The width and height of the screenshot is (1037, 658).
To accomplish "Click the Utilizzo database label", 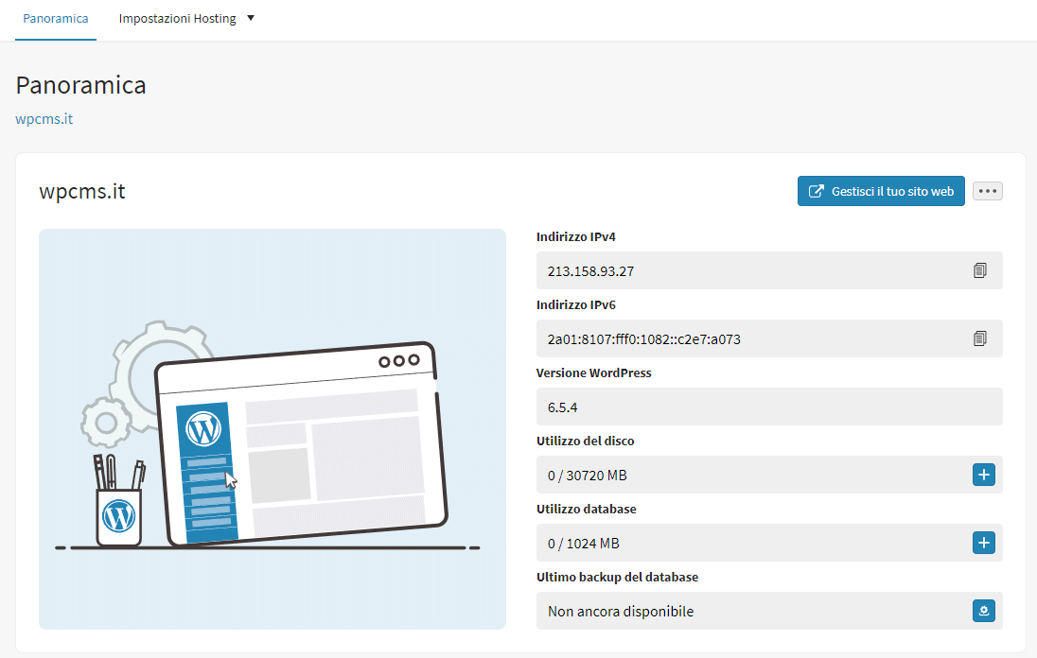I will click(x=587, y=509).
